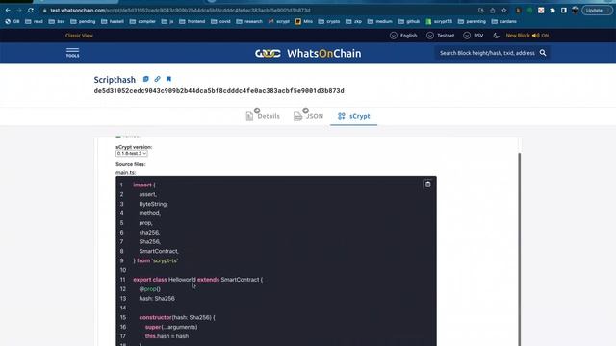This screenshot has width=616, height=346.
Task: Open the BSV chain dropdown
Action: 473,36
